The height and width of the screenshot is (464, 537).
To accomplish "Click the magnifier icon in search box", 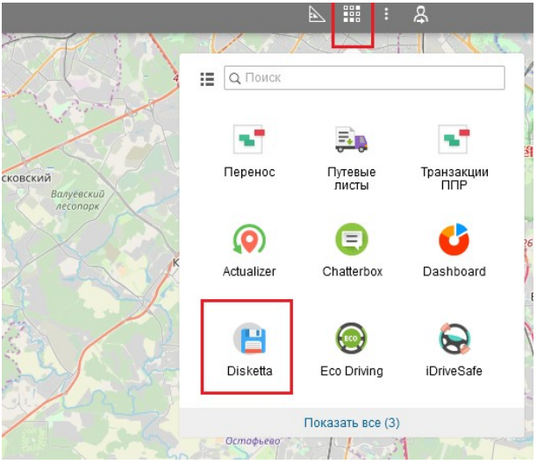I will tap(234, 78).
